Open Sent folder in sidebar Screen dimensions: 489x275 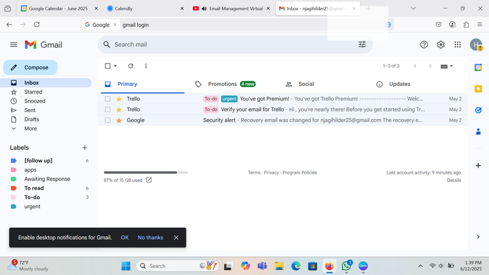coord(30,110)
